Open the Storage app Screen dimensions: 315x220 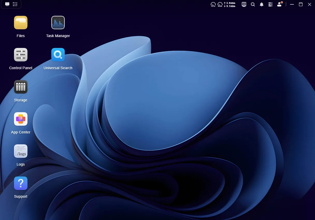coord(21,87)
